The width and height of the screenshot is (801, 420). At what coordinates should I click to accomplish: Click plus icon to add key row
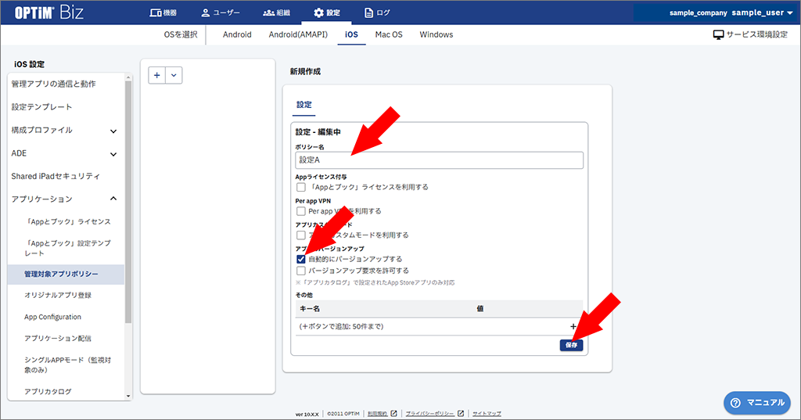point(573,326)
